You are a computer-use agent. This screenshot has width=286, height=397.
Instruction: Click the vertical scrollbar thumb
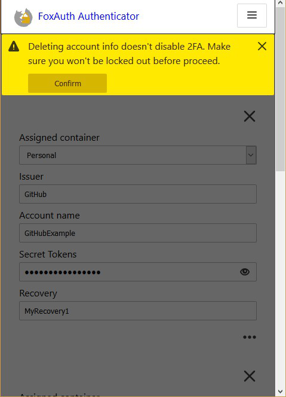pyautogui.click(x=281, y=89)
